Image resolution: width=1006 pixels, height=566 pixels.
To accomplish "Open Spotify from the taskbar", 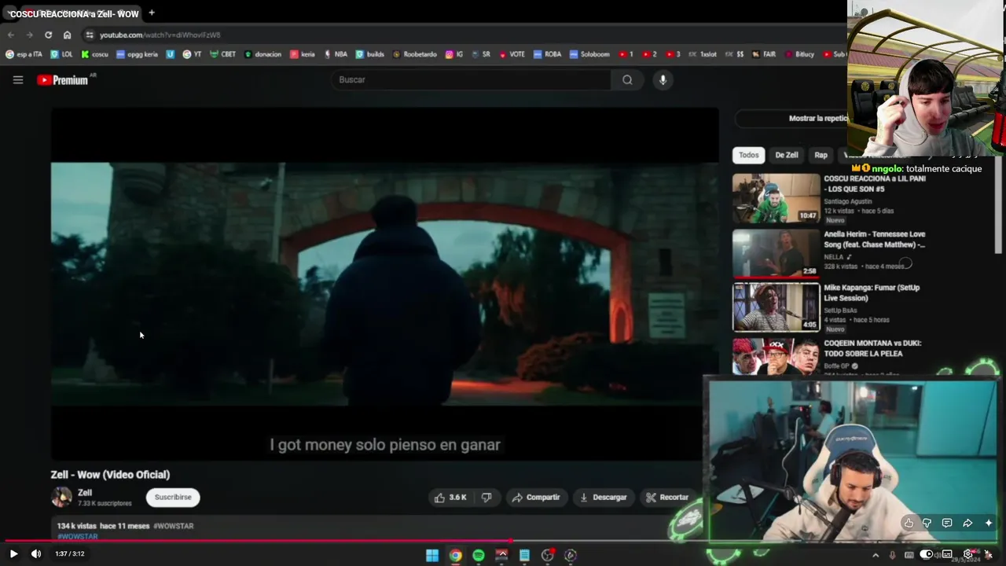I will (479, 555).
